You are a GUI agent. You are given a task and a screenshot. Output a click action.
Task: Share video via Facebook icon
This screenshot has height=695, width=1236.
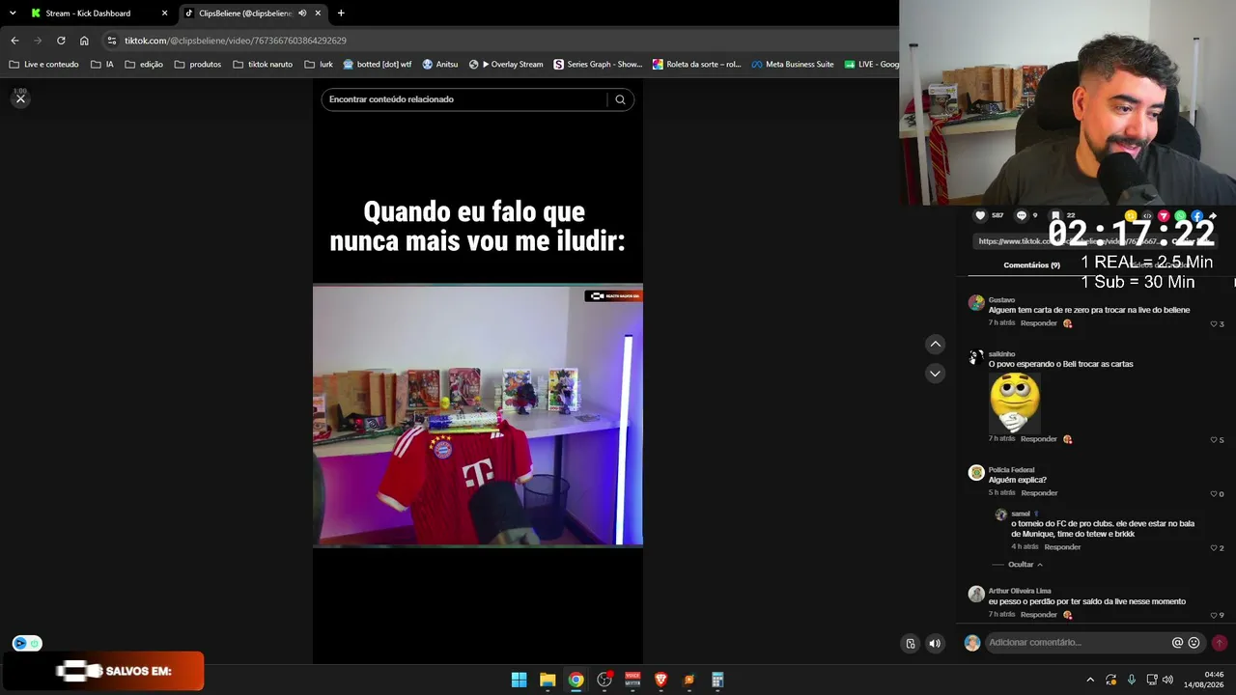1196,216
